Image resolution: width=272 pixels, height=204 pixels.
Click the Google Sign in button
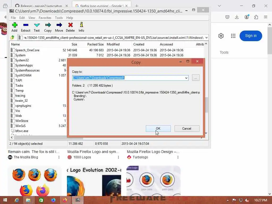[x=251, y=36]
